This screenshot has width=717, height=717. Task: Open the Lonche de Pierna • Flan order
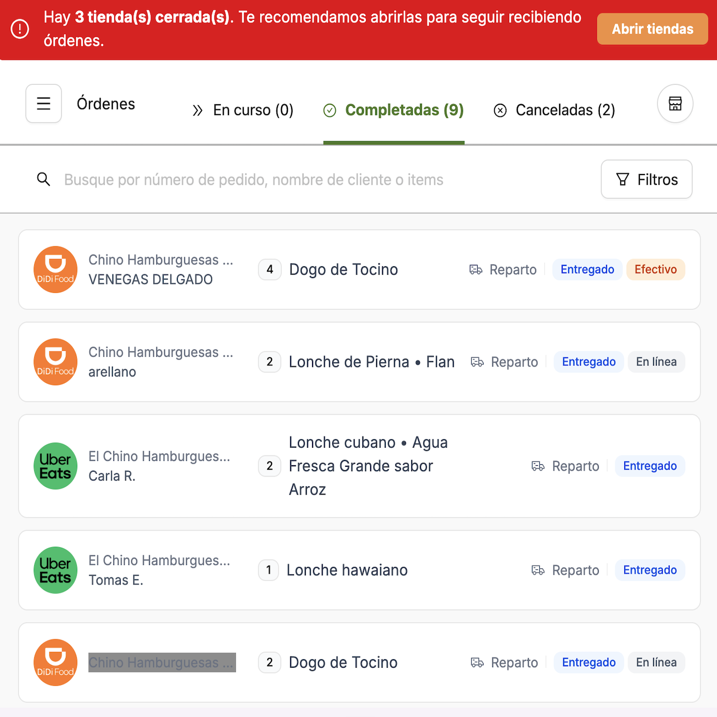(x=359, y=362)
